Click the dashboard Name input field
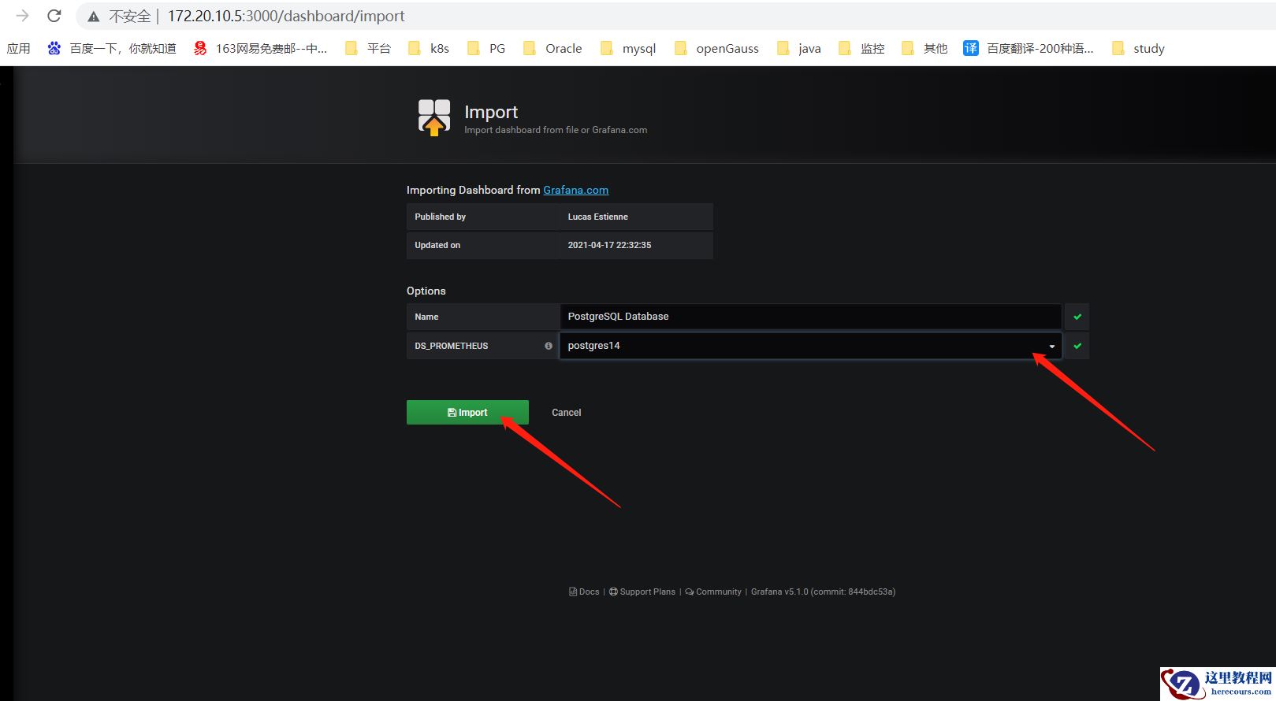The image size is (1276, 701). click(810, 317)
